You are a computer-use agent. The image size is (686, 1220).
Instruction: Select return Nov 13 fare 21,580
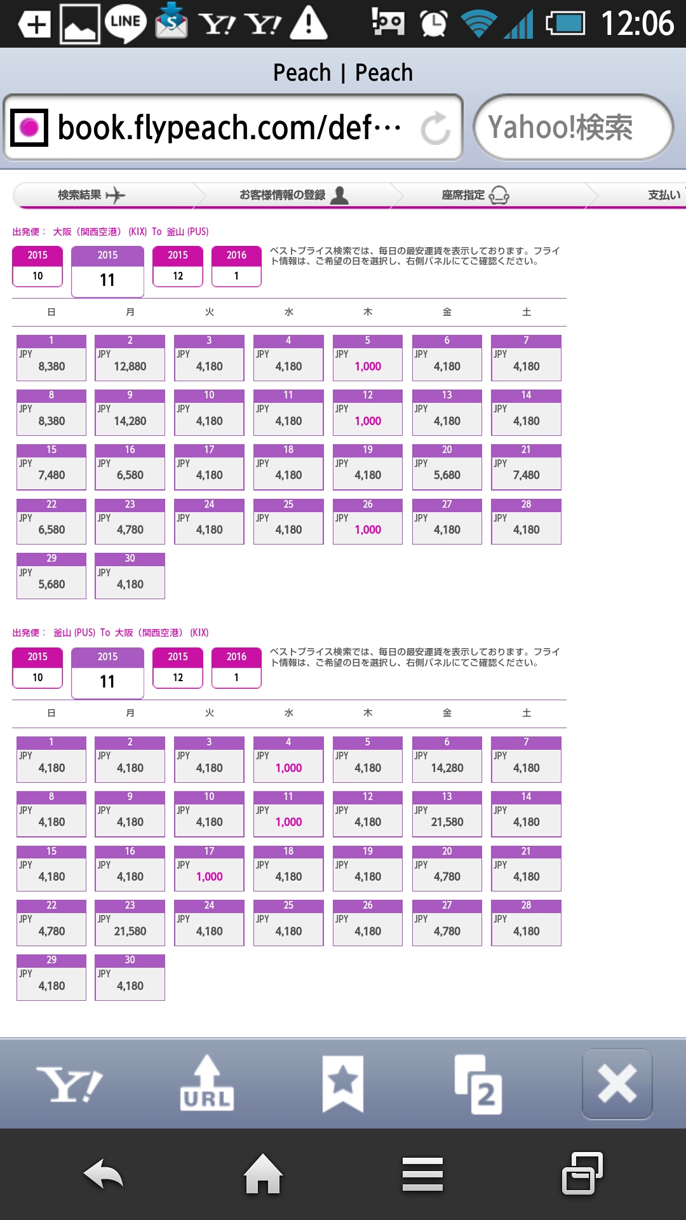tap(447, 814)
